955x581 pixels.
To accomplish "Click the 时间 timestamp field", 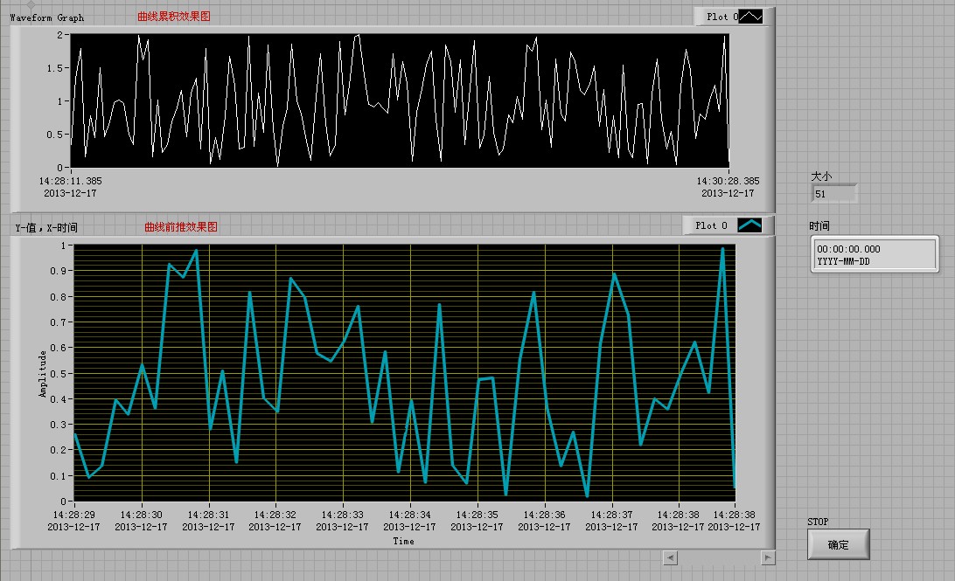I will (x=874, y=254).
